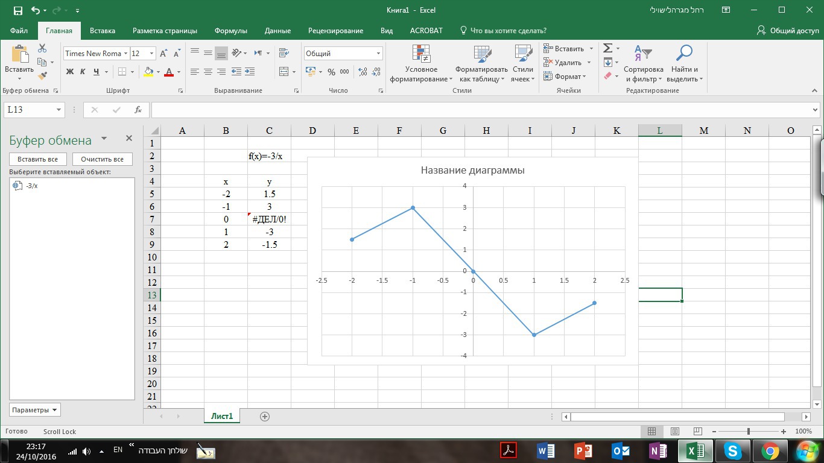
Task: Apply percent style to cell
Action: click(x=331, y=72)
